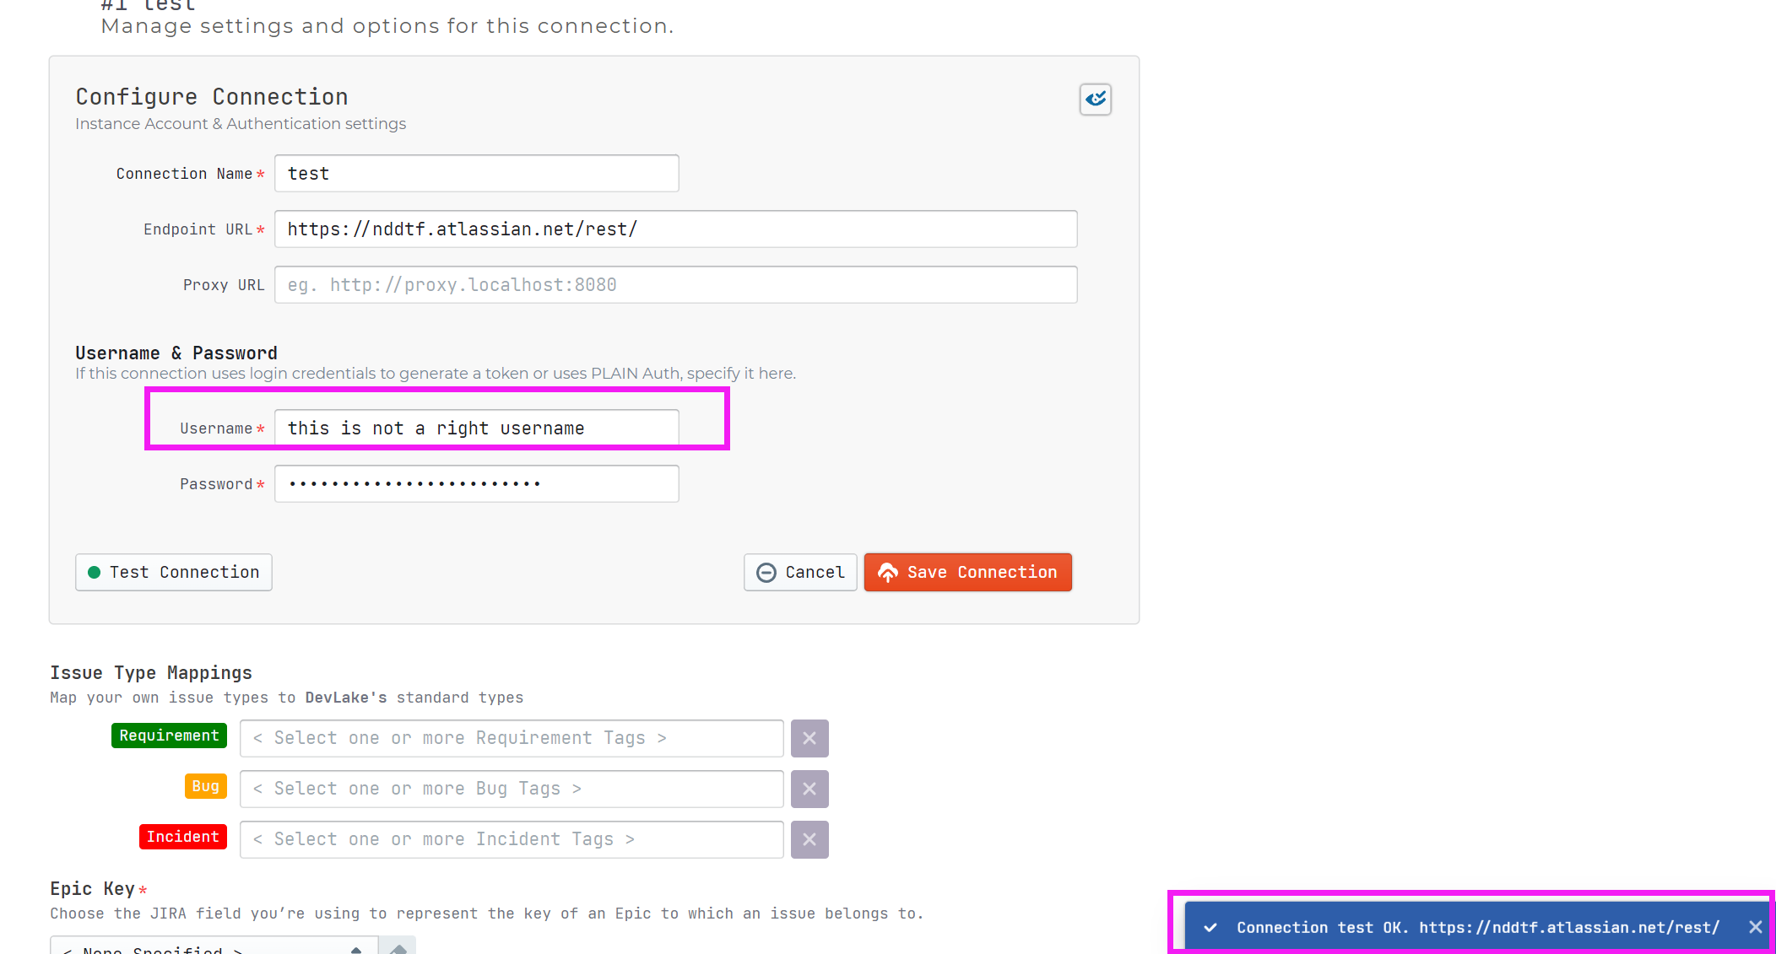This screenshot has height=954, width=1776.
Task: Open the Bug Tags multi-select
Action: coord(511,789)
